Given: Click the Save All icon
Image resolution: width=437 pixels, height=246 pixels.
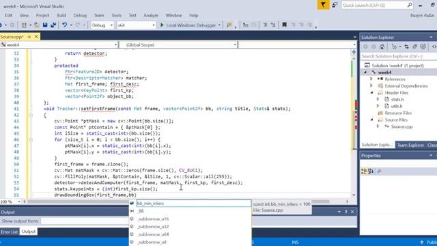Looking at the screenshot, I should (x=53, y=25).
